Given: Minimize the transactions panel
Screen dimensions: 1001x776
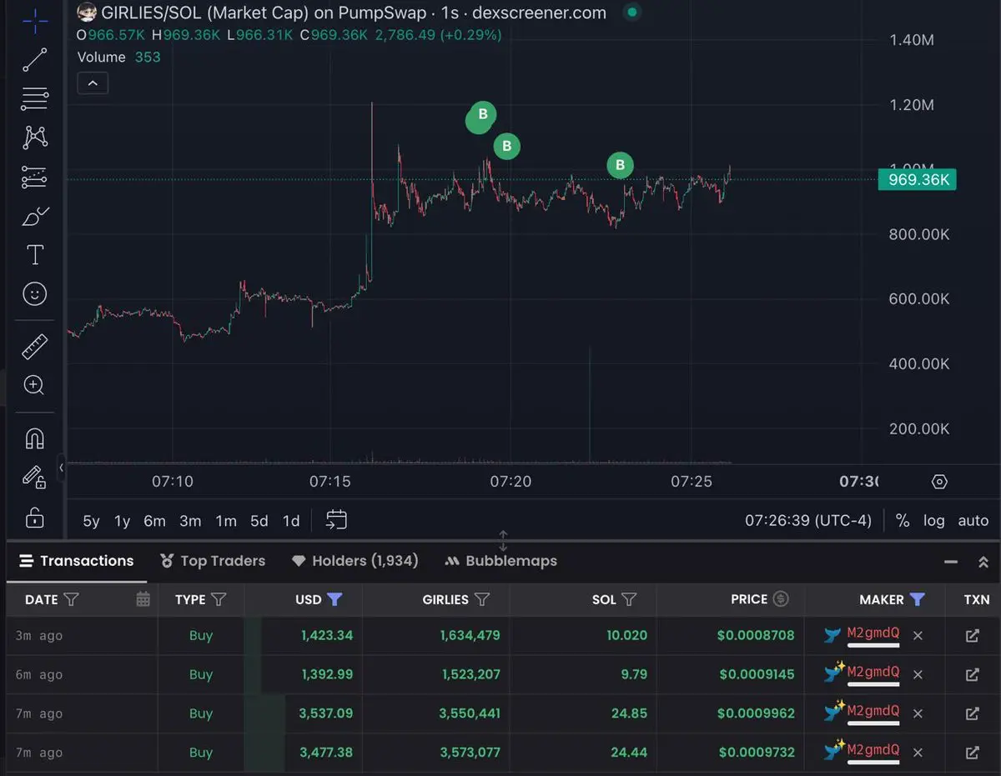Looking at the screenshot, I should 951,562.
